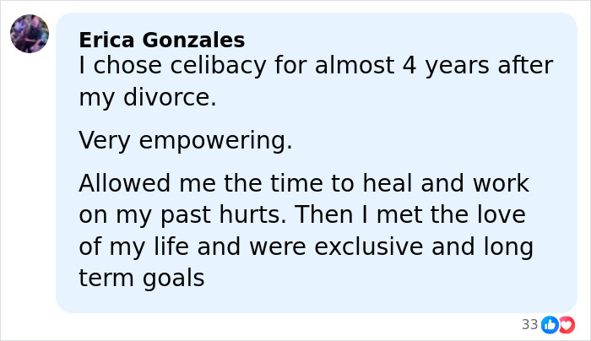Click the text "my divorce."
This screenshot has height=341, width=591.
coord(148,98)
